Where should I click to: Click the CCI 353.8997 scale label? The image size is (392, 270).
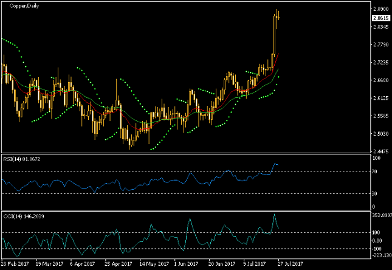coord(382,215)
